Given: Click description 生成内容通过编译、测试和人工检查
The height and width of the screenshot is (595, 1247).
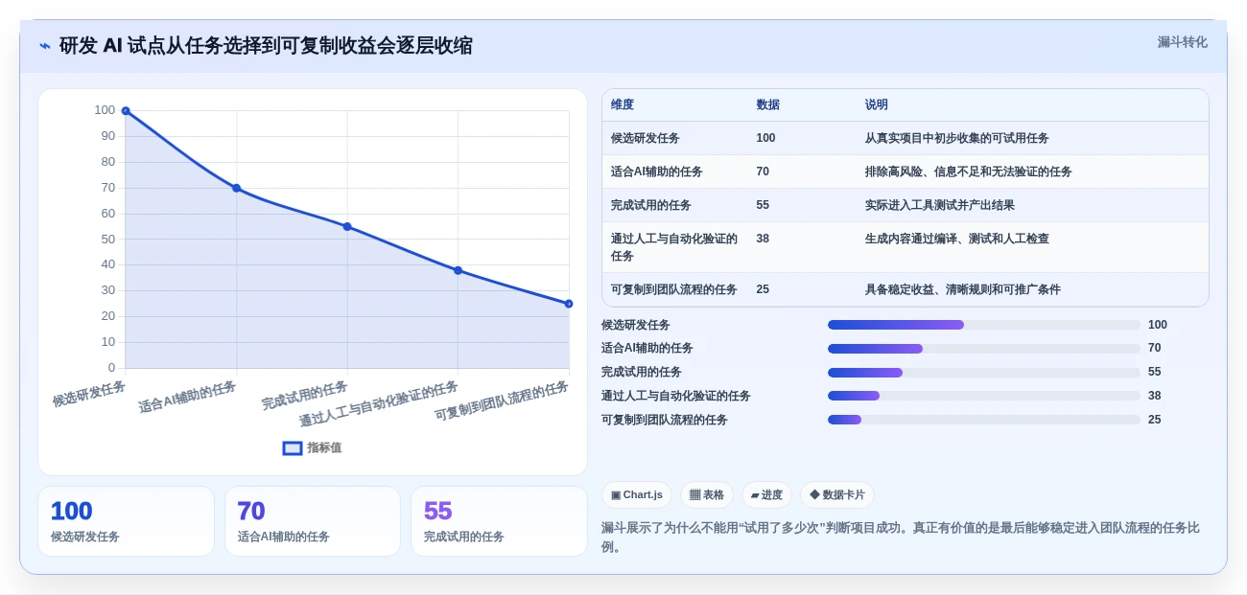Looking at the screenshot, I should point(956,239).
